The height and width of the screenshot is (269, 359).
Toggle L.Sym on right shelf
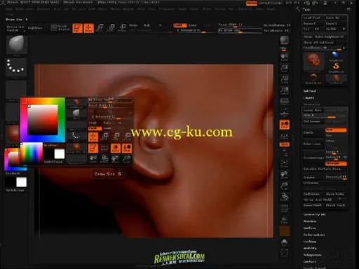[284, 136]
